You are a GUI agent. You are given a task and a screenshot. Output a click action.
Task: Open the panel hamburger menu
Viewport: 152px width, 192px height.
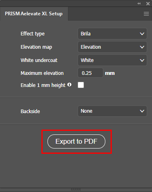[x=146, y=14]
